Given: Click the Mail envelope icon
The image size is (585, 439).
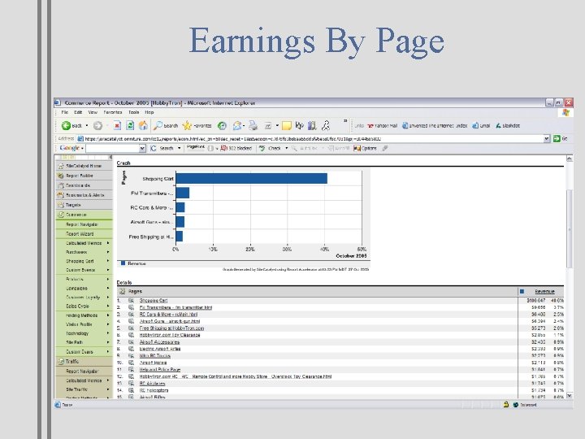Looking at the screenshot, I should (x=237, y=126).
